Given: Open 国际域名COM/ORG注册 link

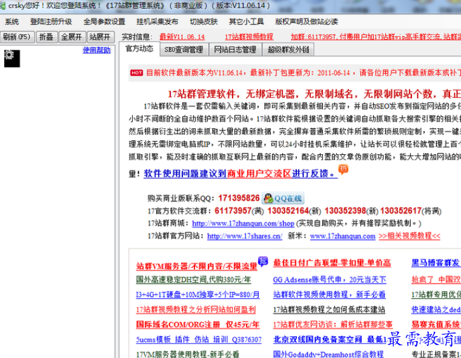Looking at the screenshot, I should (x=197, y=325).
